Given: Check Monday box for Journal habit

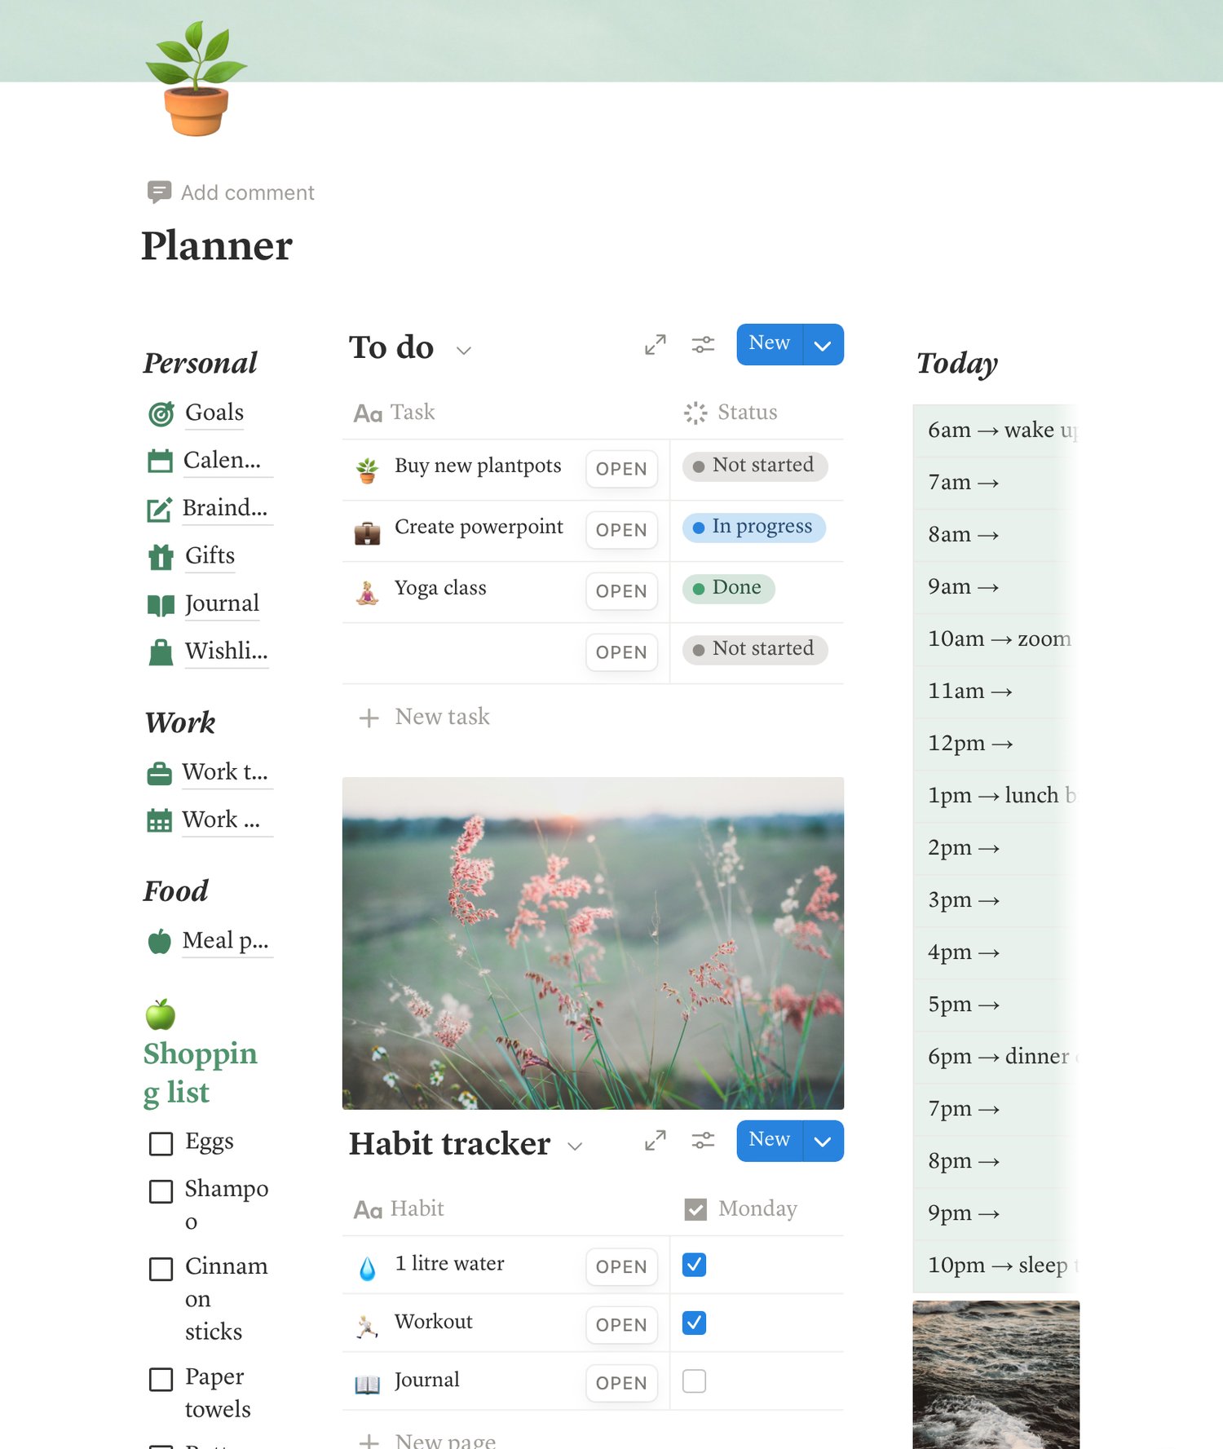Looking at the screenshot, I should coord(694,1381).
